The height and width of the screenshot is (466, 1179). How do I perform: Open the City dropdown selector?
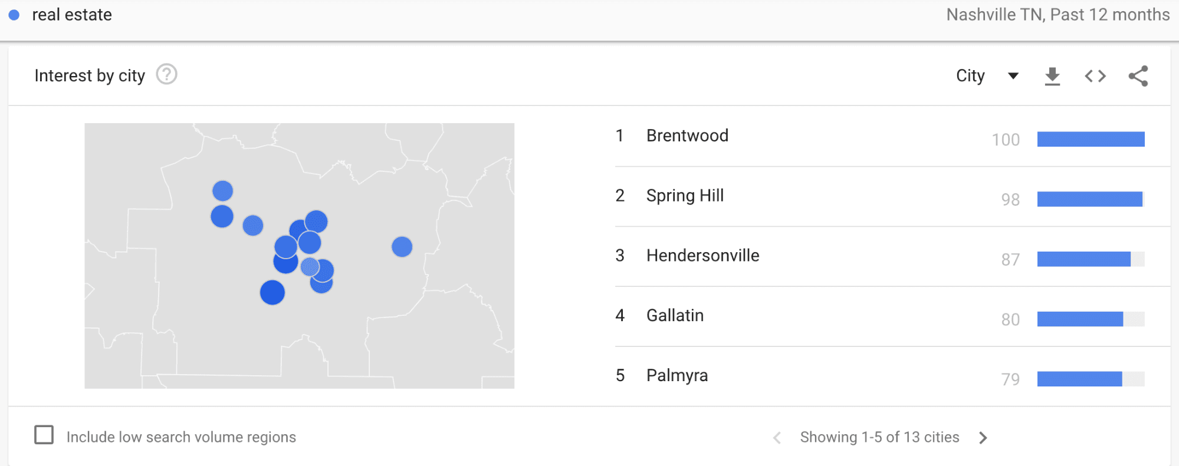970,76
